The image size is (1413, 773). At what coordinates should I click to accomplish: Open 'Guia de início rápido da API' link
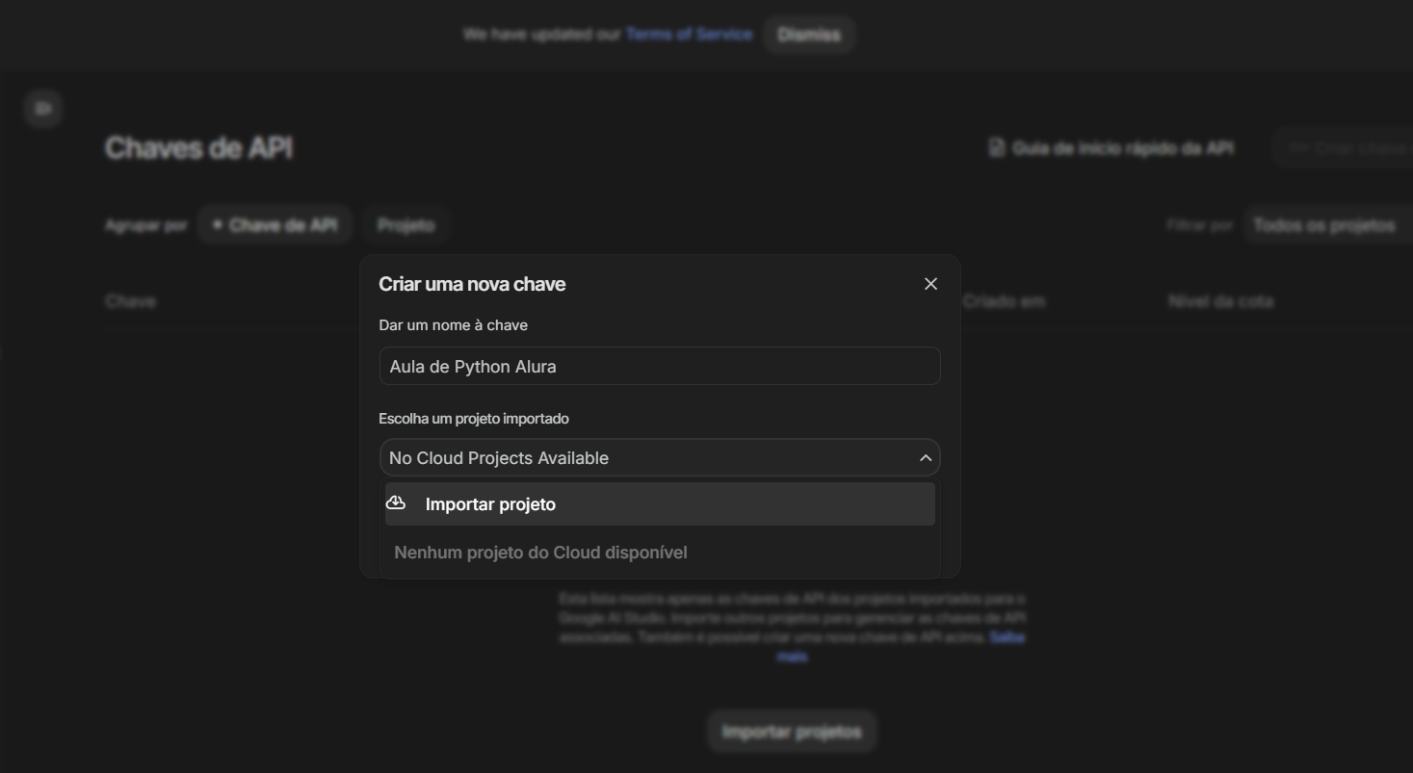1122,148
